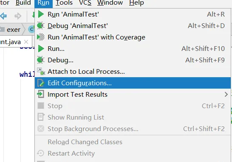Image resolution: width=232 pixels, height=162 pixels.
Task: Choose Edit Configurations... menu entry
Action: click(133, 83)
